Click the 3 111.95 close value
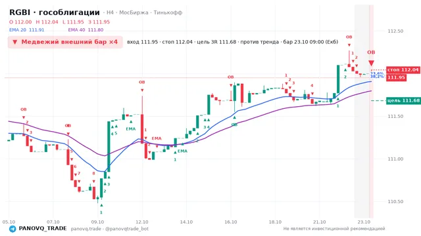 tap(99, 22)
